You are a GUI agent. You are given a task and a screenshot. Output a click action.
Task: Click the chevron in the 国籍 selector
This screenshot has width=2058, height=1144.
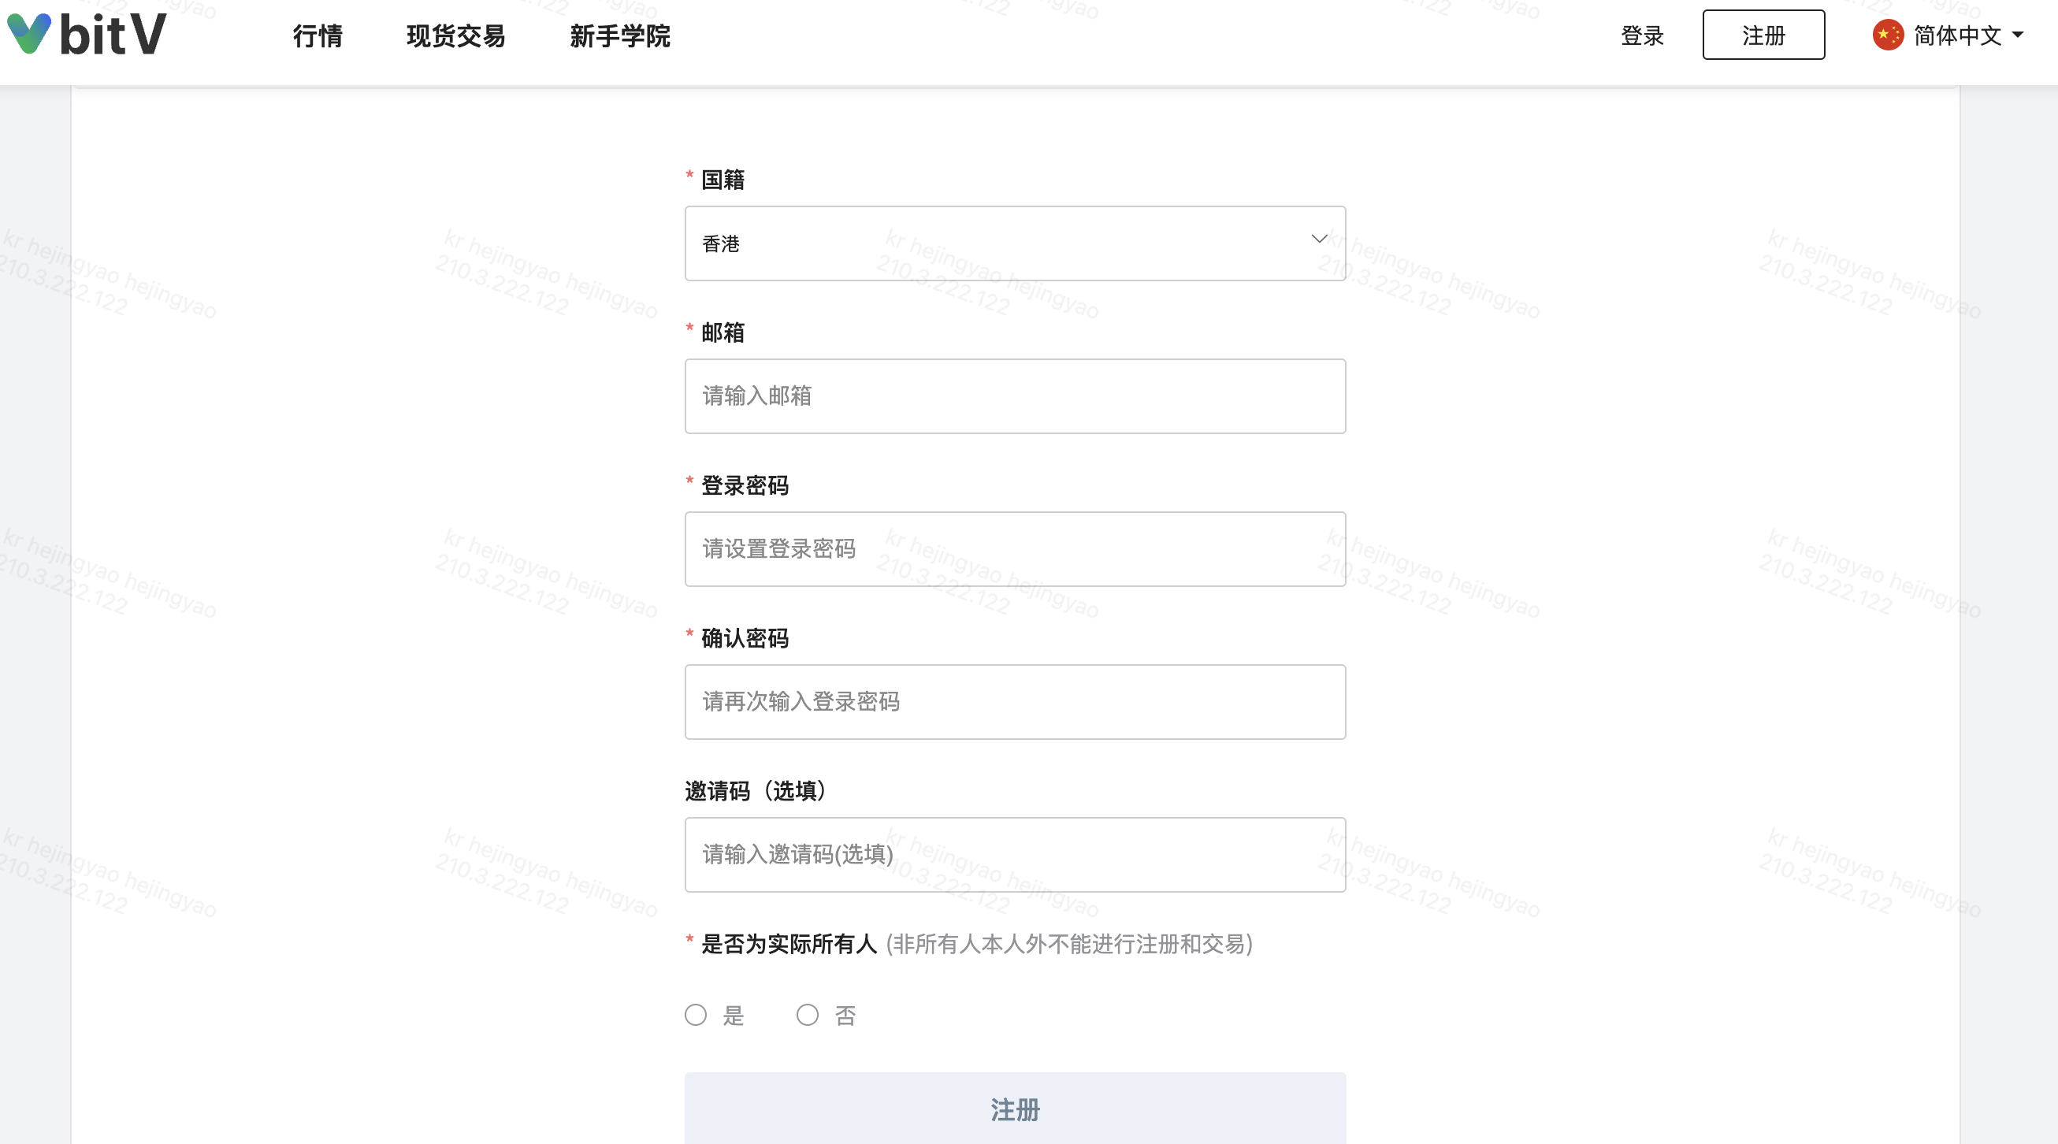1319,238
